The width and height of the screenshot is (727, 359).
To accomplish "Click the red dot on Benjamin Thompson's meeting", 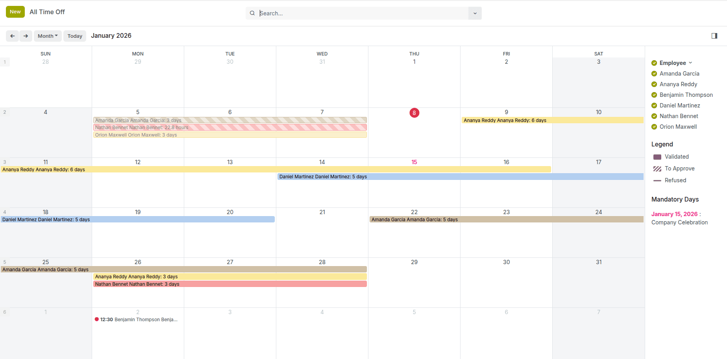I will [x=97, y=319].
